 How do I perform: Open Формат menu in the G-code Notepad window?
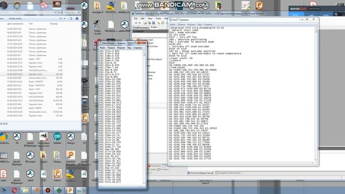[x=191, y=24]
